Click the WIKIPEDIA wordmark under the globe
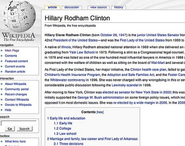The image size is (185, 146). pos(18,35)
